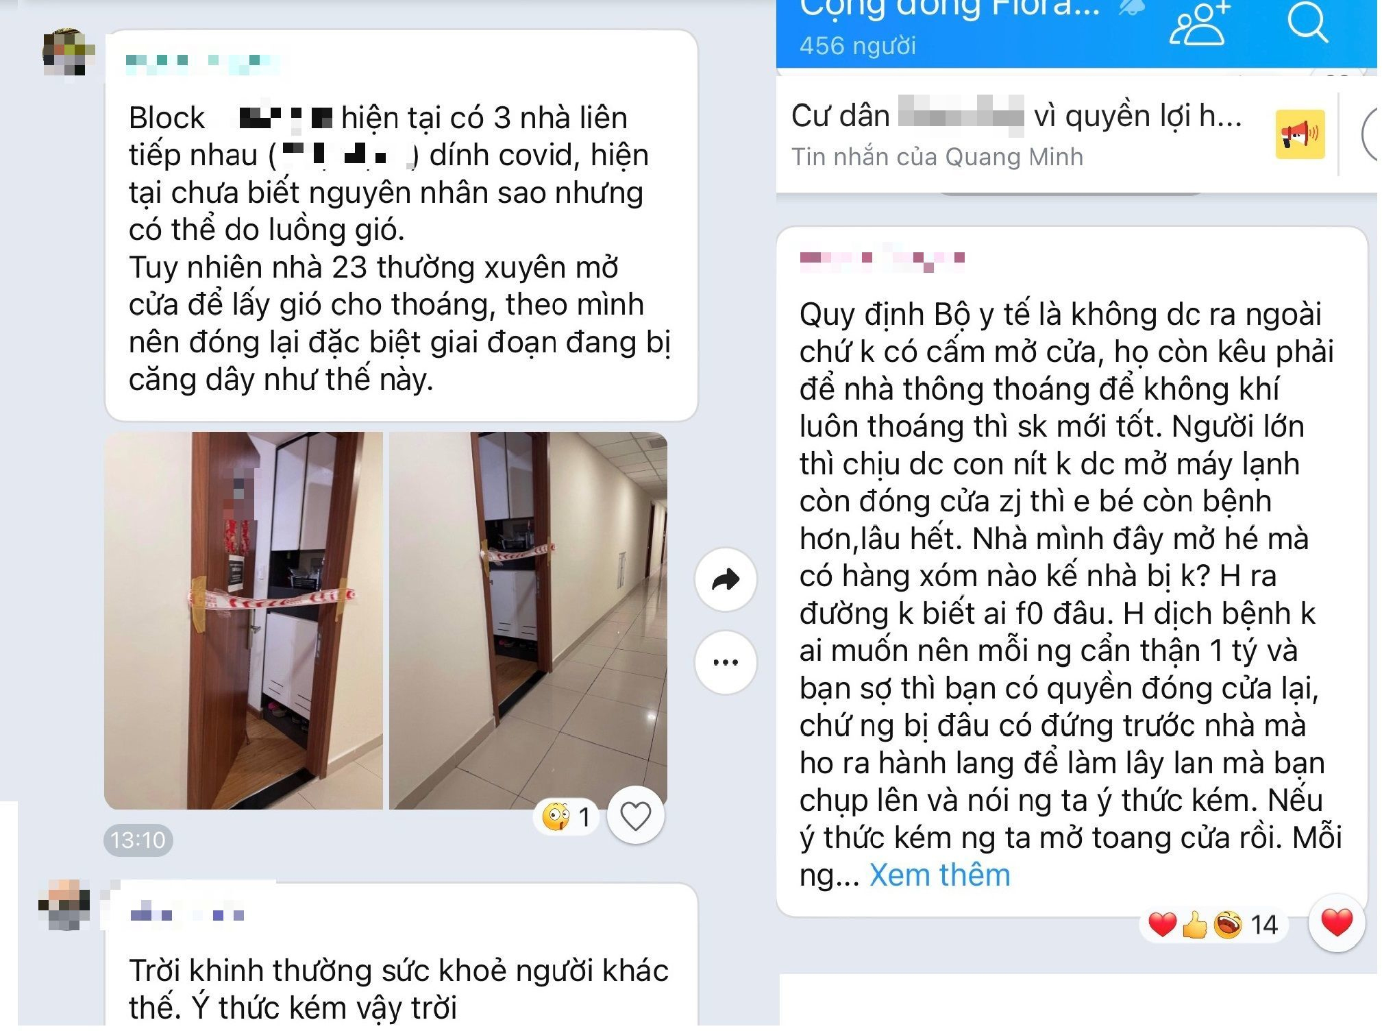Open second hallway door photo
The image size is (1395, 1031).
click(x=528, y=620)
